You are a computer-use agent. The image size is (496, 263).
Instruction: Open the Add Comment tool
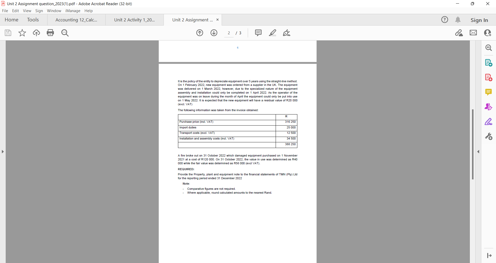coord(259,33)
